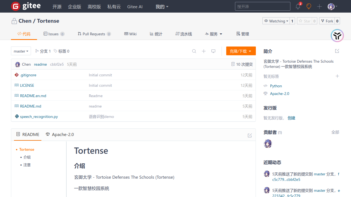Focus the 搜开源 search field
The width and height of the screenshot is (351, 197).
coord(262,6)
